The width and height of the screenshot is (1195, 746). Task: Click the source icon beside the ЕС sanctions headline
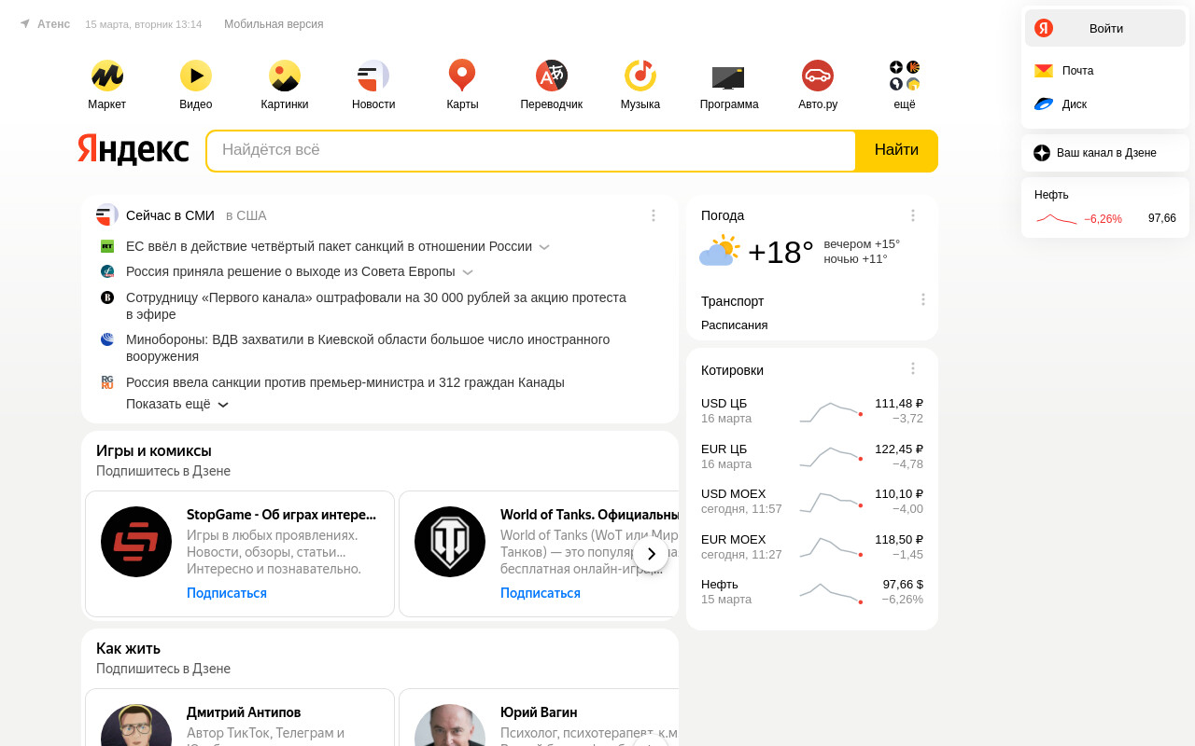[107, 246]
